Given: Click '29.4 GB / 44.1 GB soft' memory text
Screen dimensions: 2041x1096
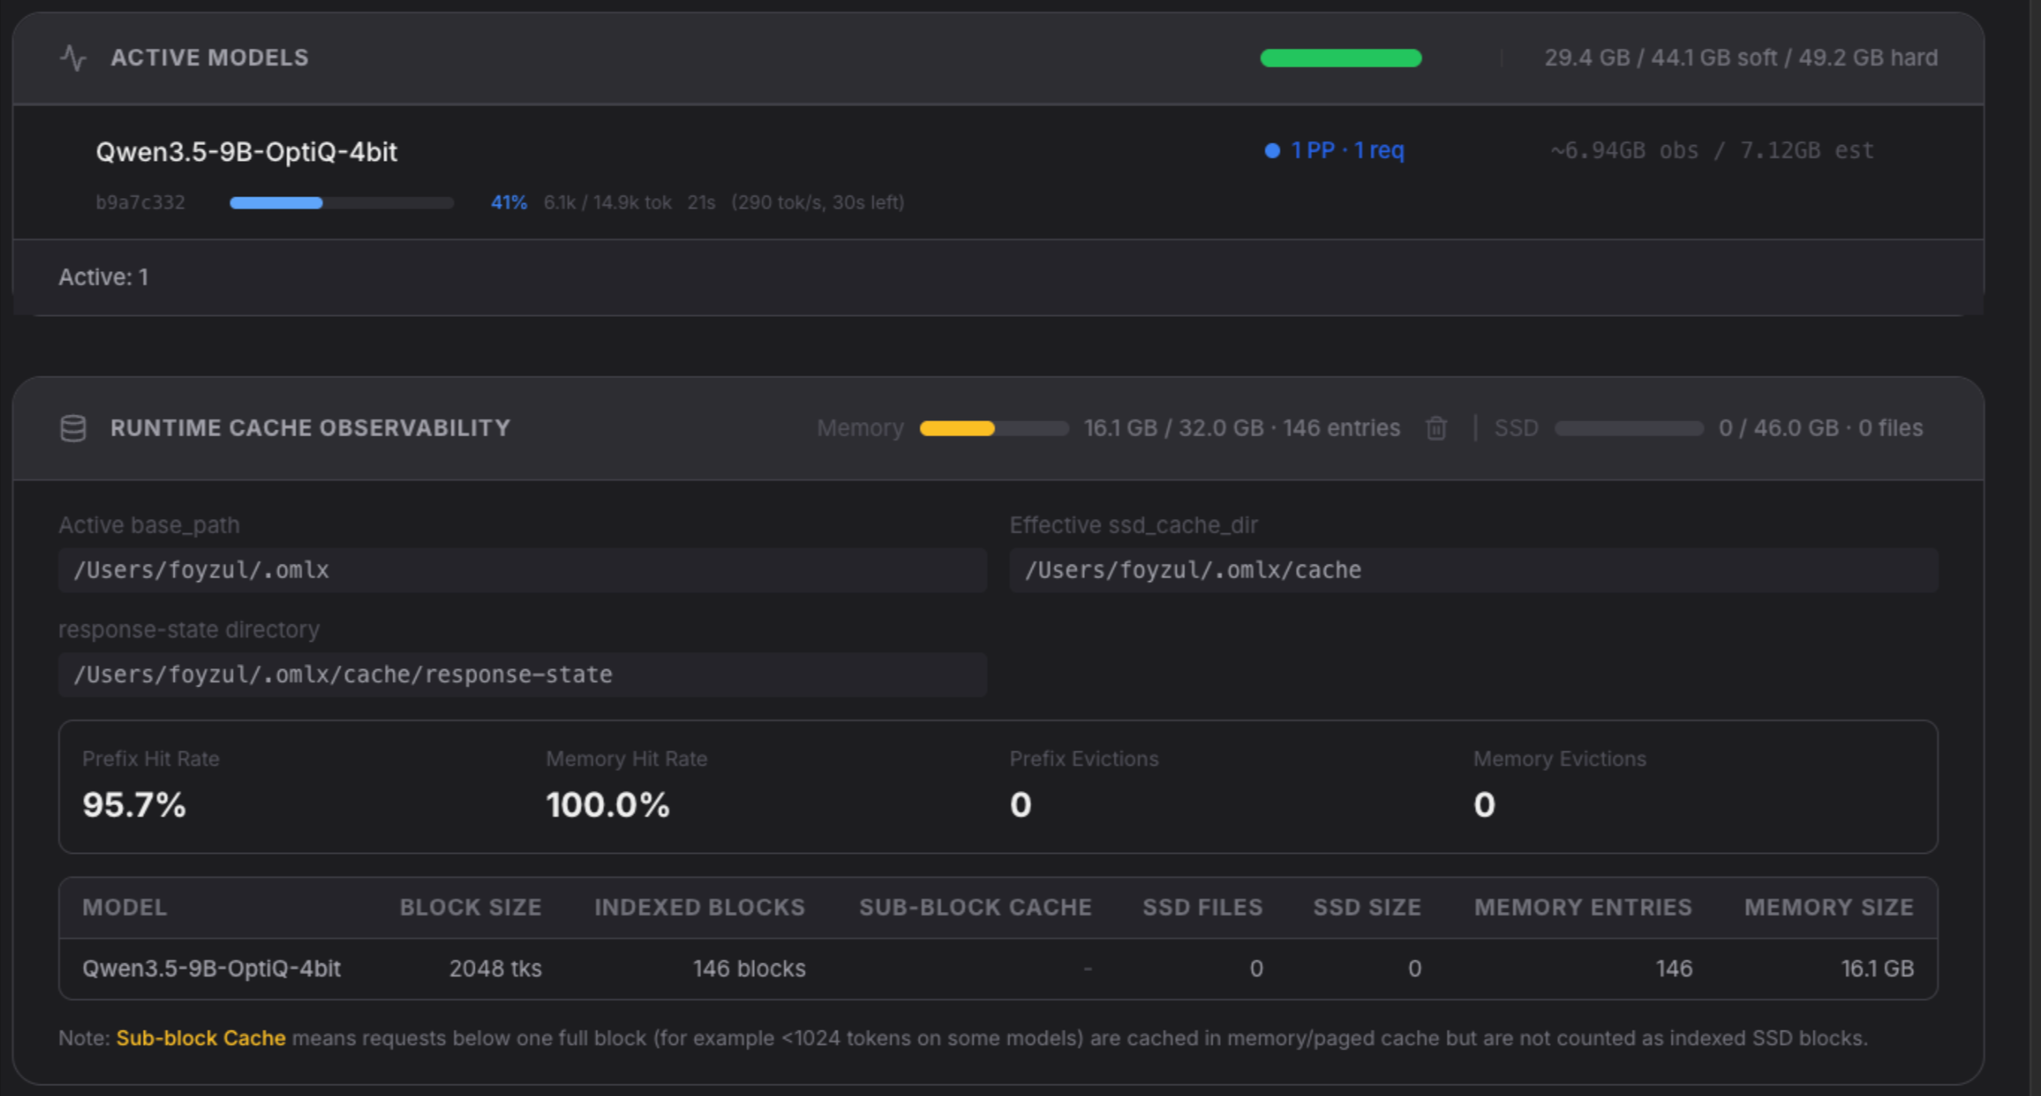Looking at the screenshot, I should tap(1660, 58).
